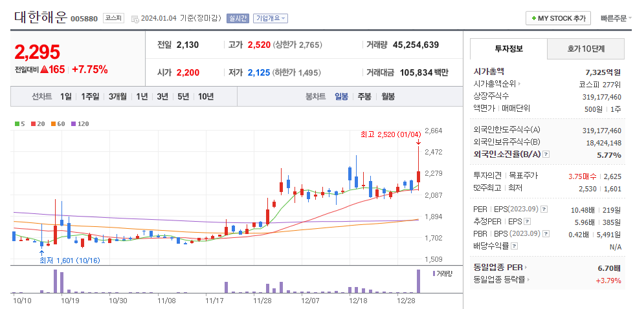The height and width of the screenshot is (309, 635).
Task: Select the 일봉 daily candle chart
Action: click(341, 97)
